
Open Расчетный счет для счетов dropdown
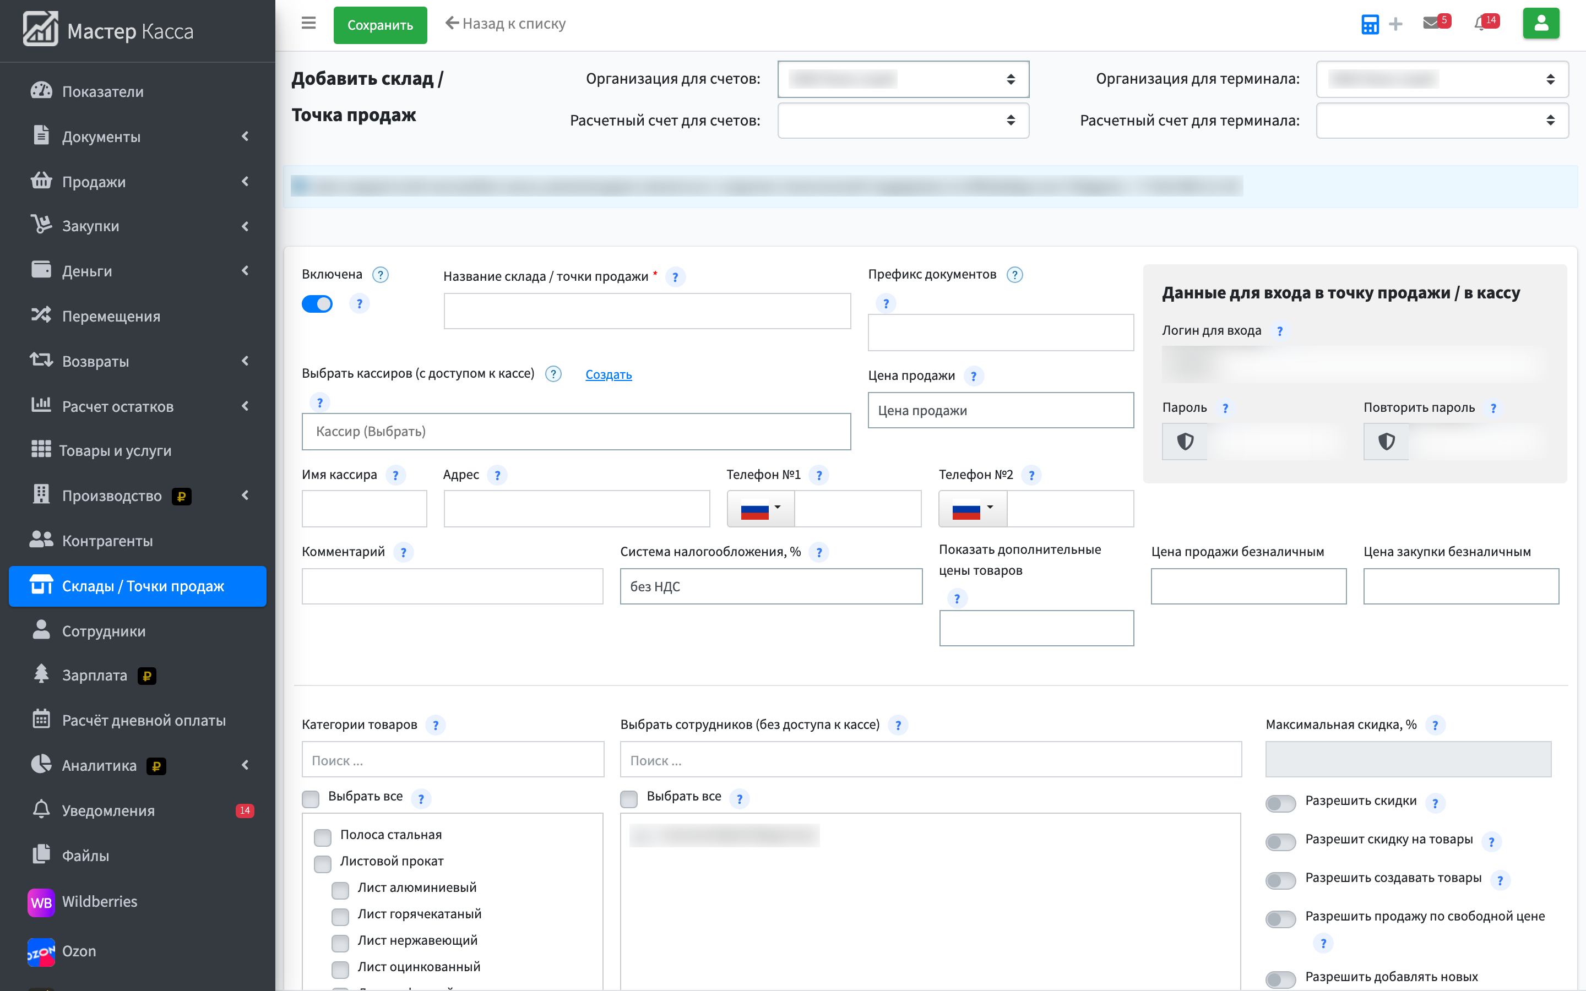[903, 121]
